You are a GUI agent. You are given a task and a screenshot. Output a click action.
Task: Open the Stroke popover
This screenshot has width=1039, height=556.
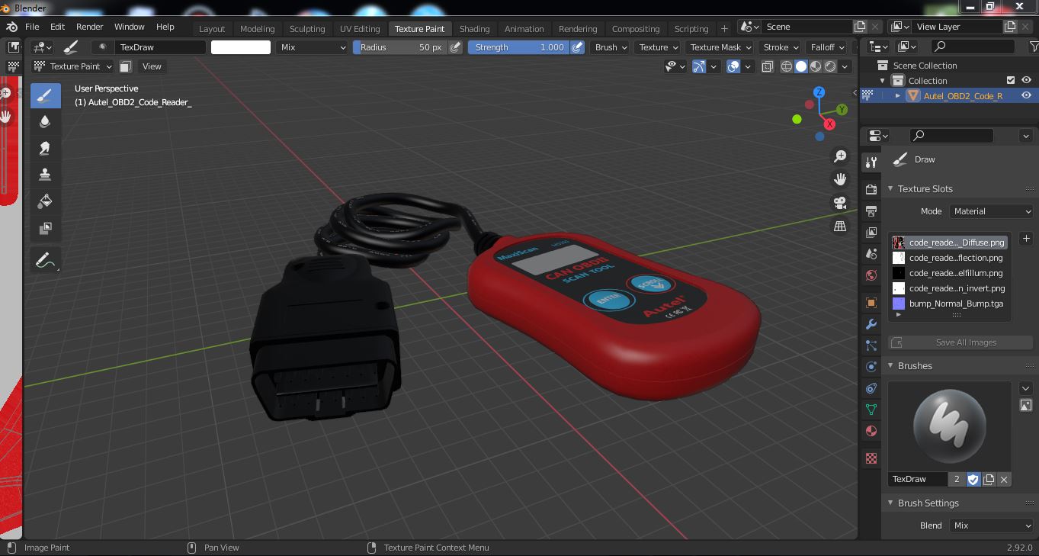click(x=781, y=47)
